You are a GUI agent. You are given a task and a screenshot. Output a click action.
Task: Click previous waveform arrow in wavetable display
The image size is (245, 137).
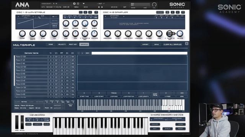coord(18,16)
